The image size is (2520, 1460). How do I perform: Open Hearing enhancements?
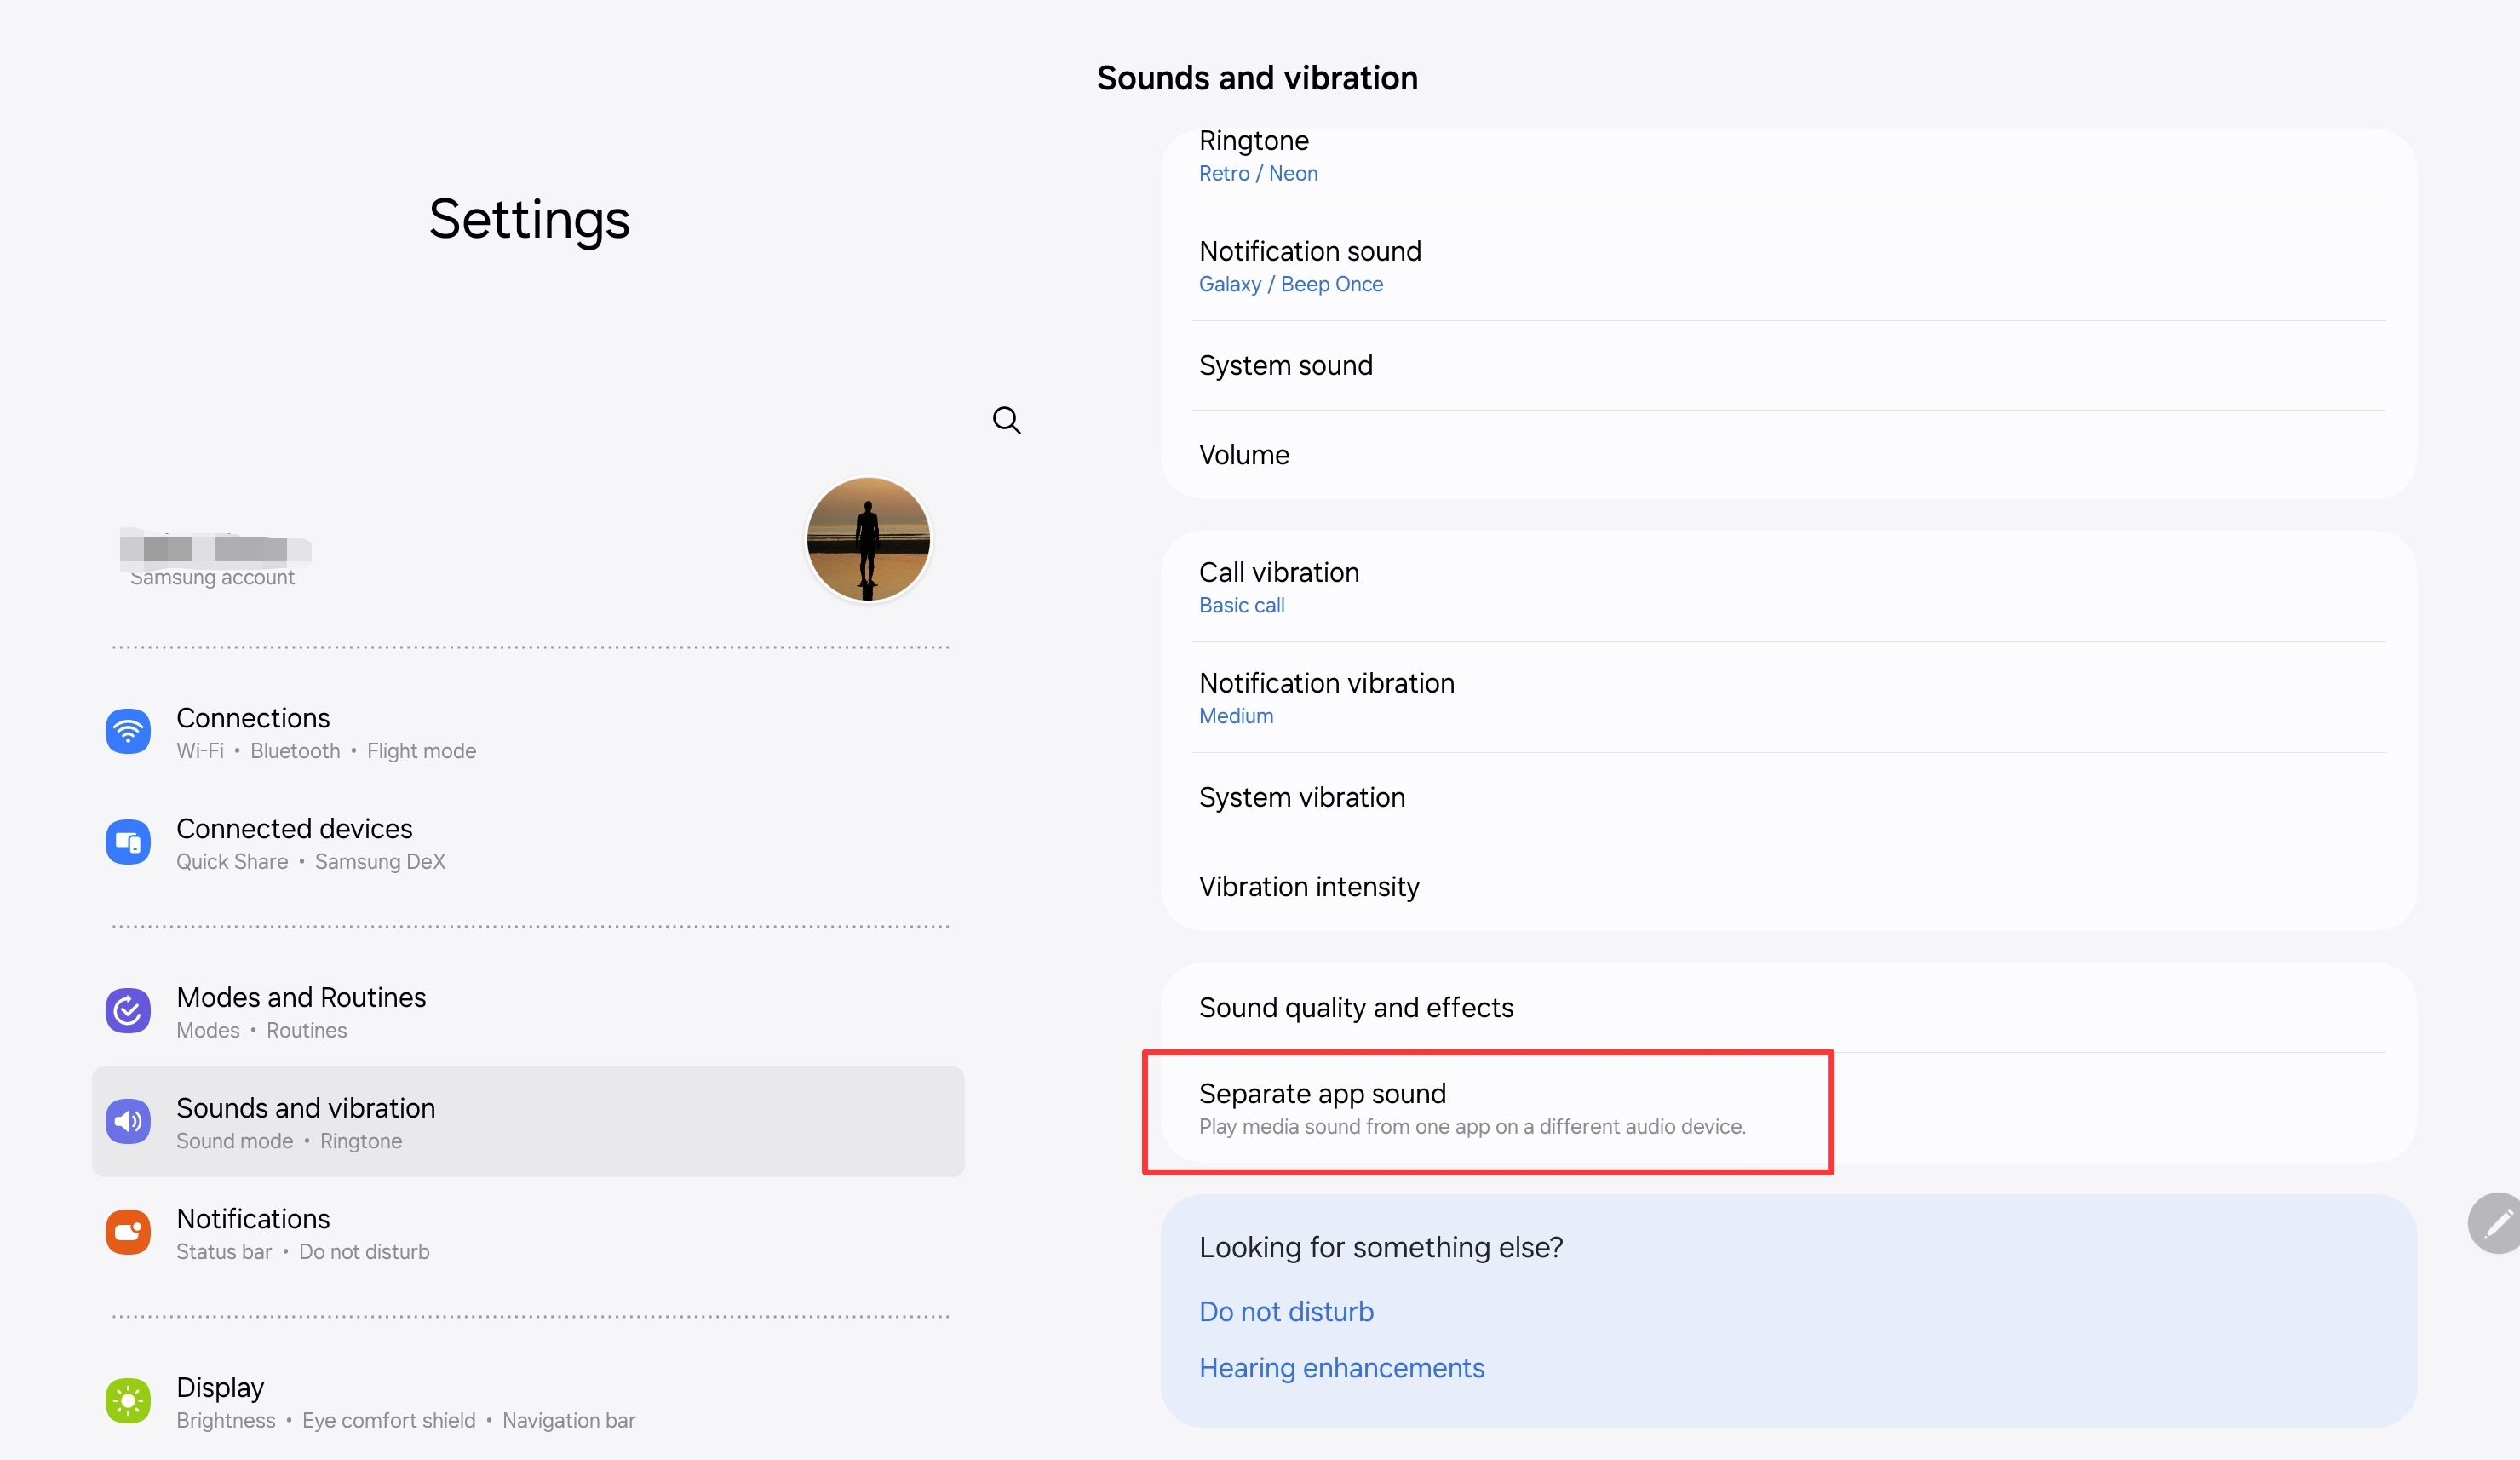click(1341, 1367)
